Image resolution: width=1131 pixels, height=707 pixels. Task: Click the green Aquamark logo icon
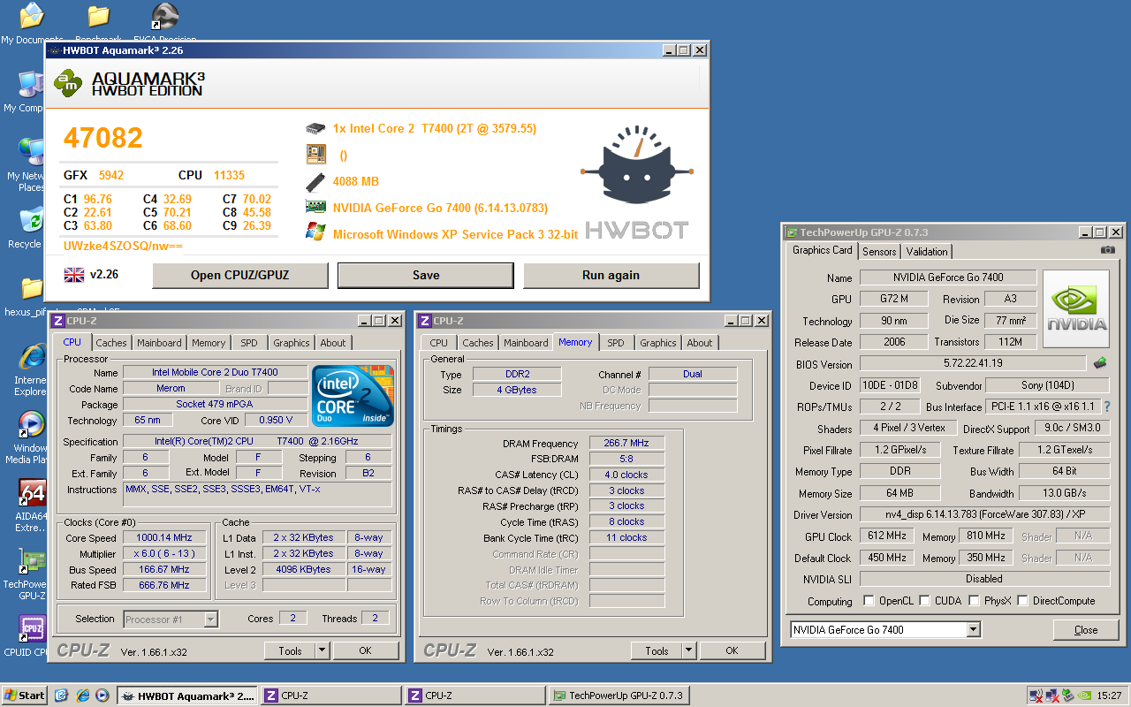pyautogui.click(x=68, y=84)
